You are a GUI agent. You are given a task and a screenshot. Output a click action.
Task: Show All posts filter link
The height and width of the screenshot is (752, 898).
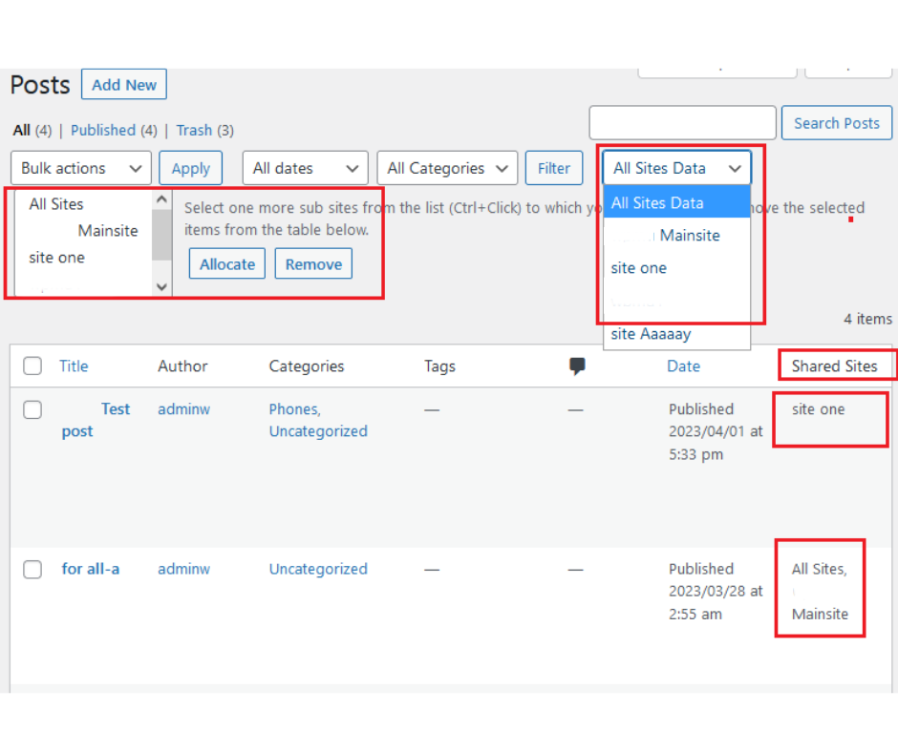coord(22,131)
